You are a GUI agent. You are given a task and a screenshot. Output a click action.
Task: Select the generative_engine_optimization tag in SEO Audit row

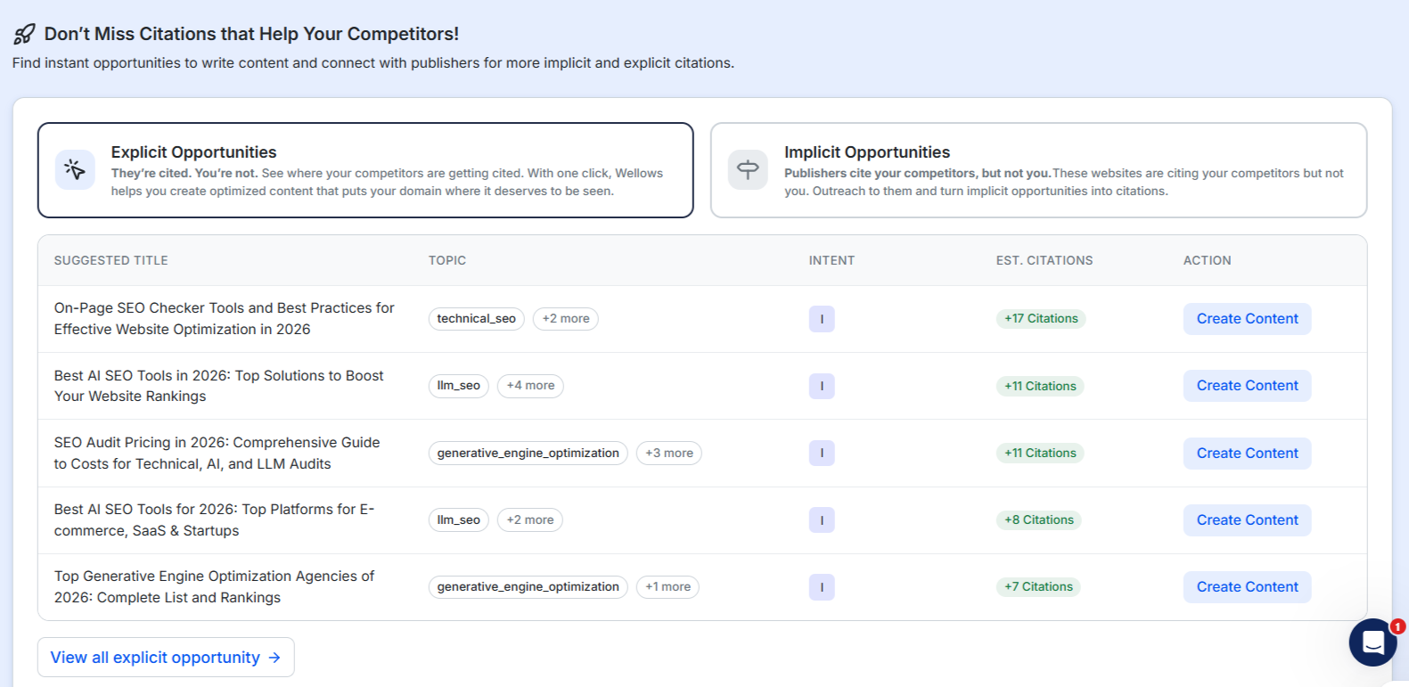click(x=528, y=454)
